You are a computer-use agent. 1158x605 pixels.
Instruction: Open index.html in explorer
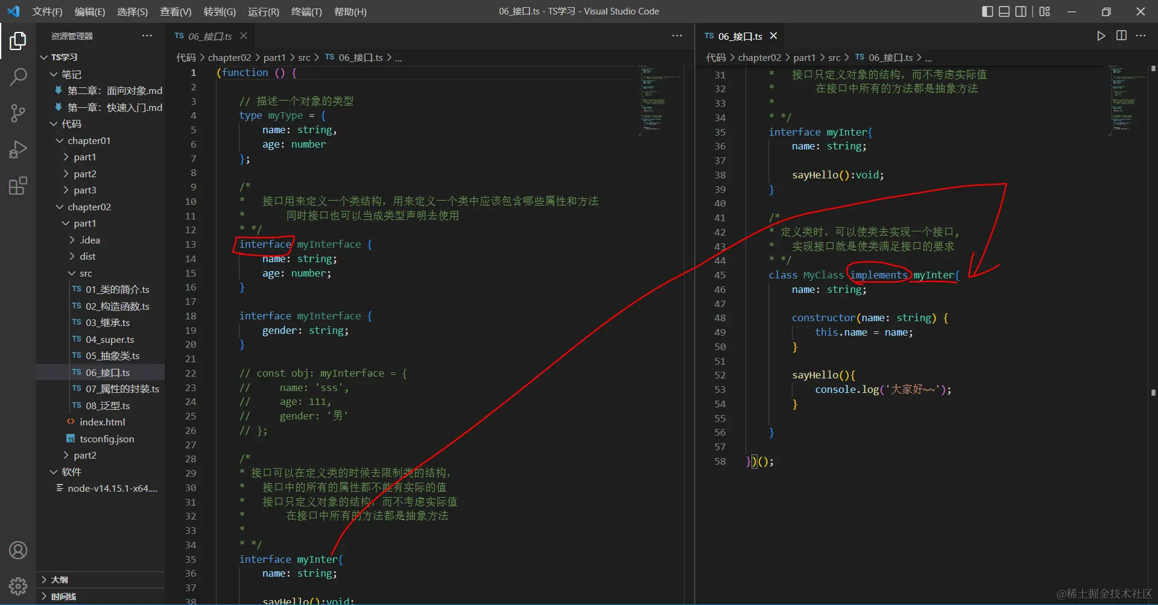(x=100, y=422)
